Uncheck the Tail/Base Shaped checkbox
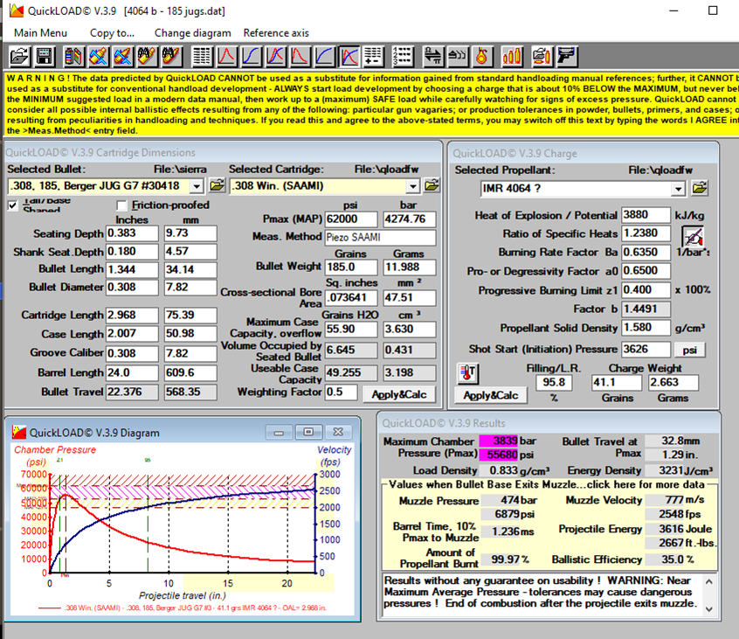Screen dimensions: 739x639 (x=13, y=205)
